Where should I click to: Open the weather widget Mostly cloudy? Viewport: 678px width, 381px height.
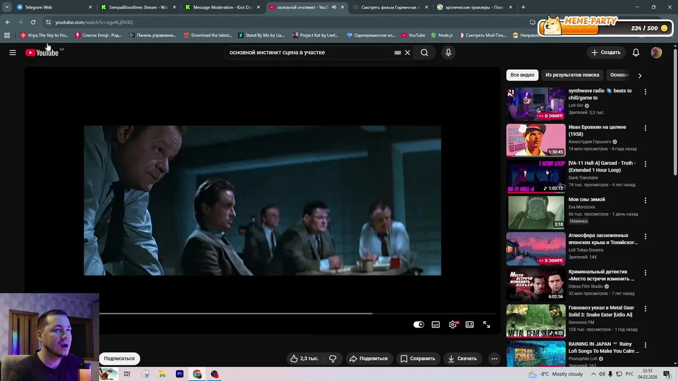[556, 374]
